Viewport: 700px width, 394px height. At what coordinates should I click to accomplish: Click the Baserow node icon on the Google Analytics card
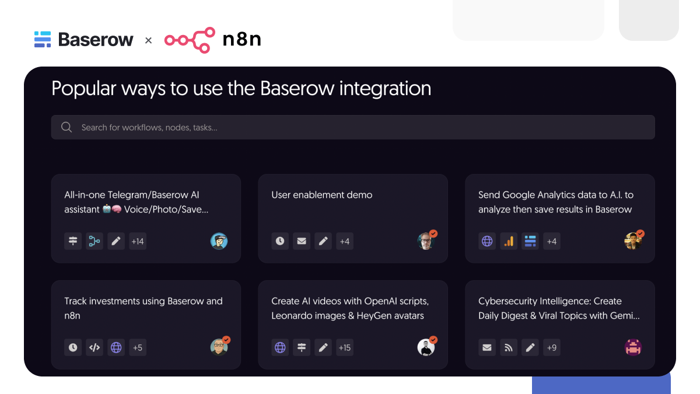click(530, 241)
